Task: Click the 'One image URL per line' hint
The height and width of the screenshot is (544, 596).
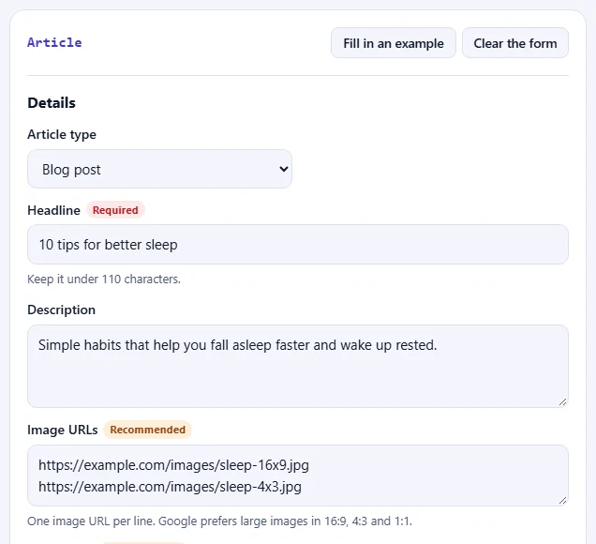Action: [x=219, y=521]
